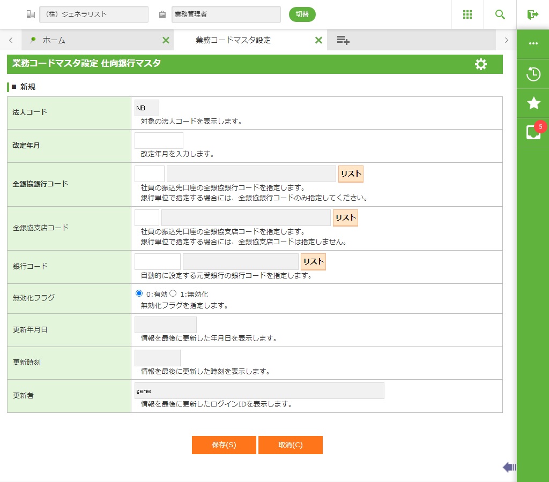Select the 0:有効 radio button
549x482 pixels.
(139, 293)
